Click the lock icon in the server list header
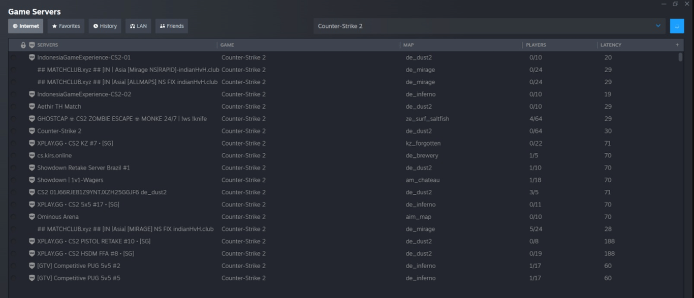The height and width of the screenshot is (298, 694). pos(22,45)
